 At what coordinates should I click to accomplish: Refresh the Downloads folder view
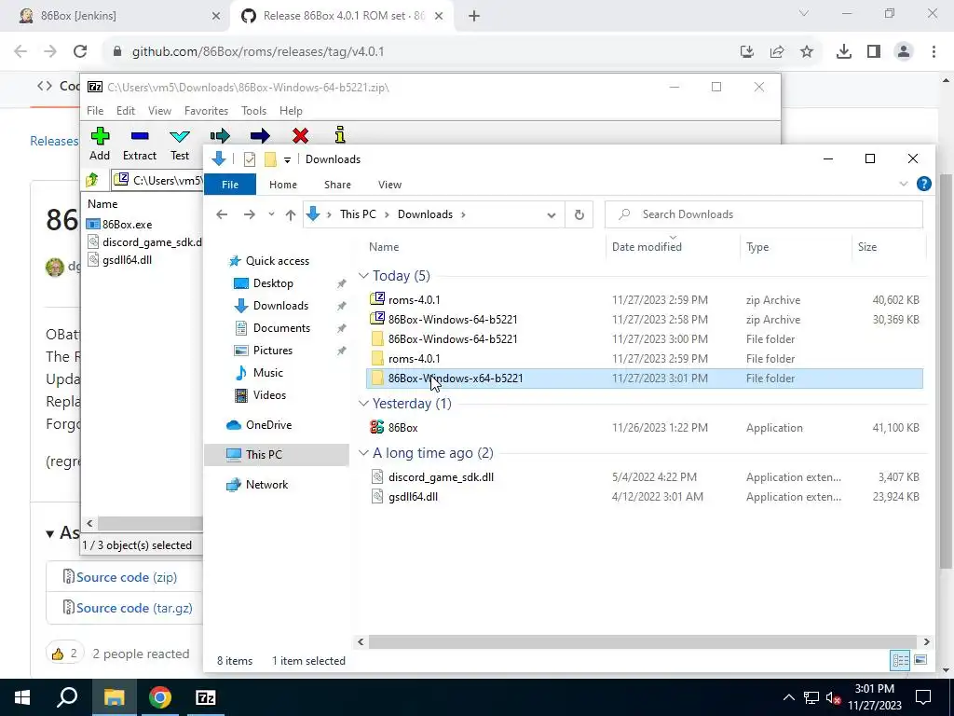(x=579, y=214)
